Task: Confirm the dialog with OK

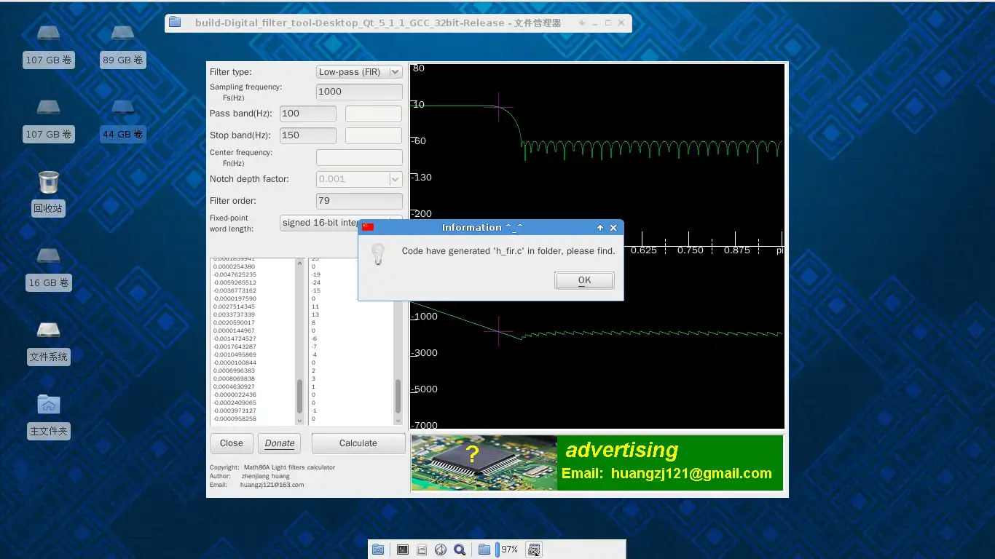Action: (584, 280)
